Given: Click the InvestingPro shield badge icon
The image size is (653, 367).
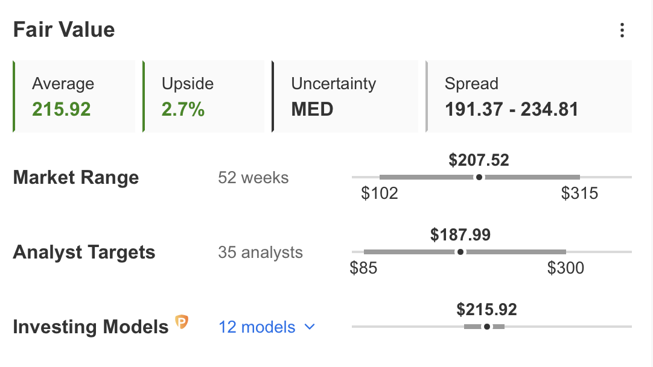Looking at the screenshot, I should pyautogui.click(x=182, y=322).
